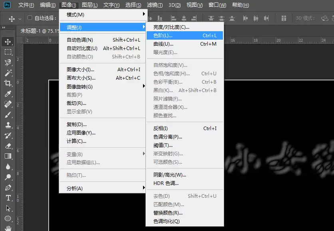
Task: Select the Magnetic Lasso tool
Action: [x=8, y=62]
